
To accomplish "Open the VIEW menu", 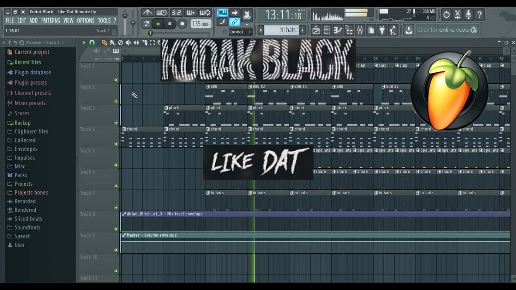I will (x=68, y=21).
